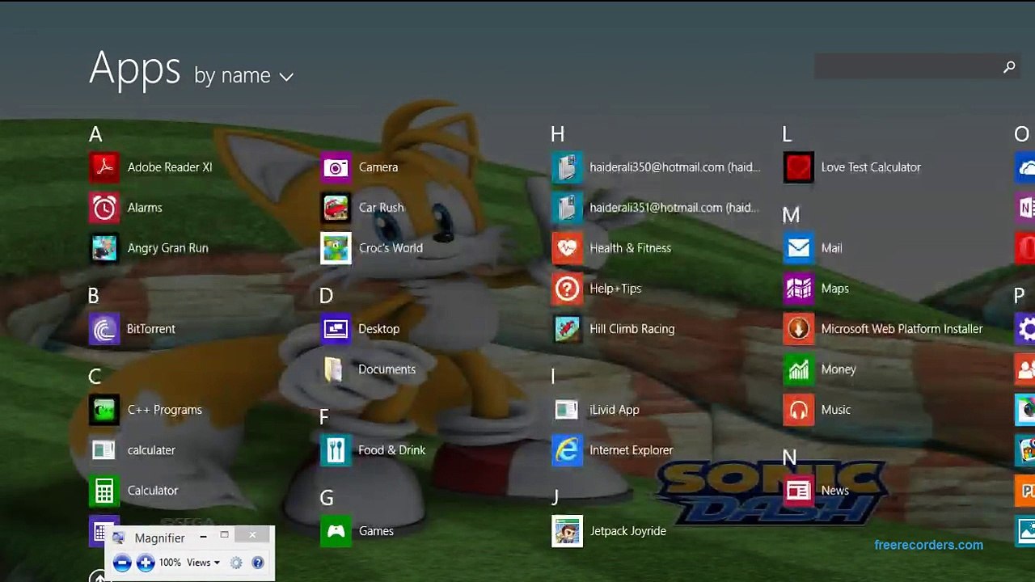Open Magnifier help button

pos(258,563)
